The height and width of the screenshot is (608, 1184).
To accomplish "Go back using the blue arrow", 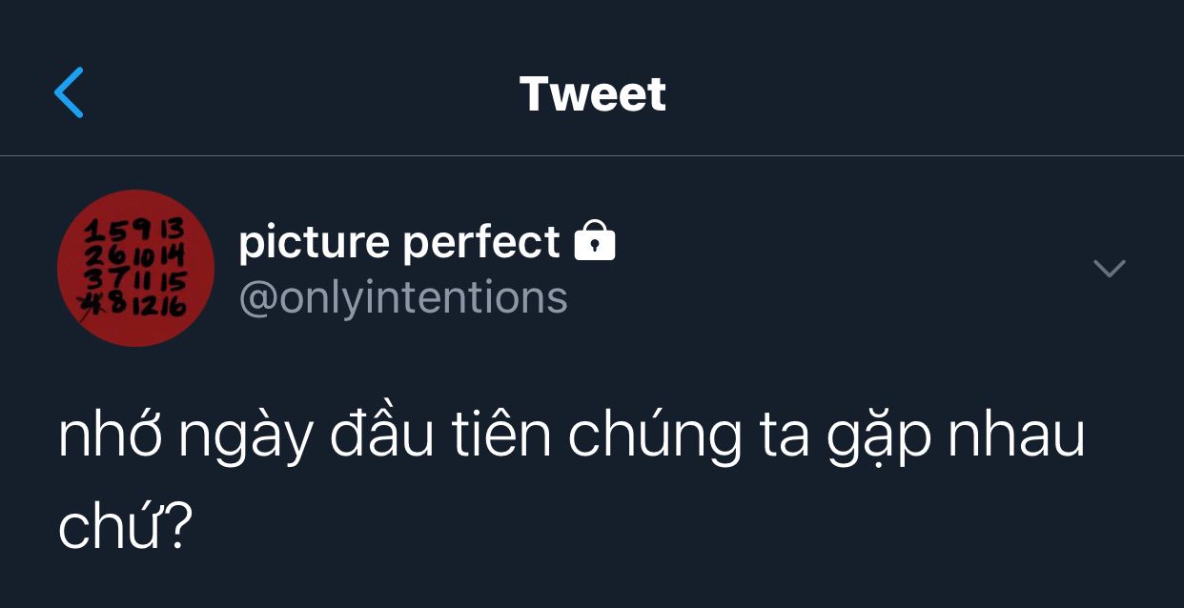I will pyautogui.click(x=69, y=92).
